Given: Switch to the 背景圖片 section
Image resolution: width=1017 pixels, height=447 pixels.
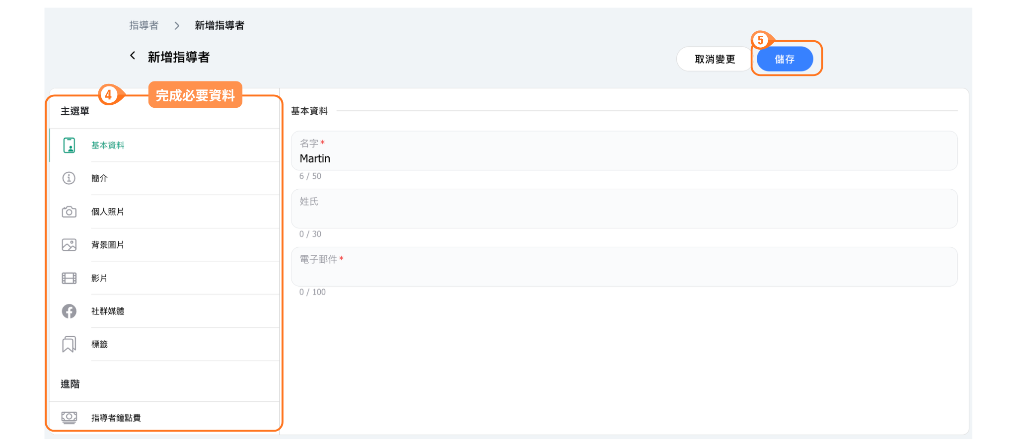Looking at the screenshot, I should tap(107, 245).
